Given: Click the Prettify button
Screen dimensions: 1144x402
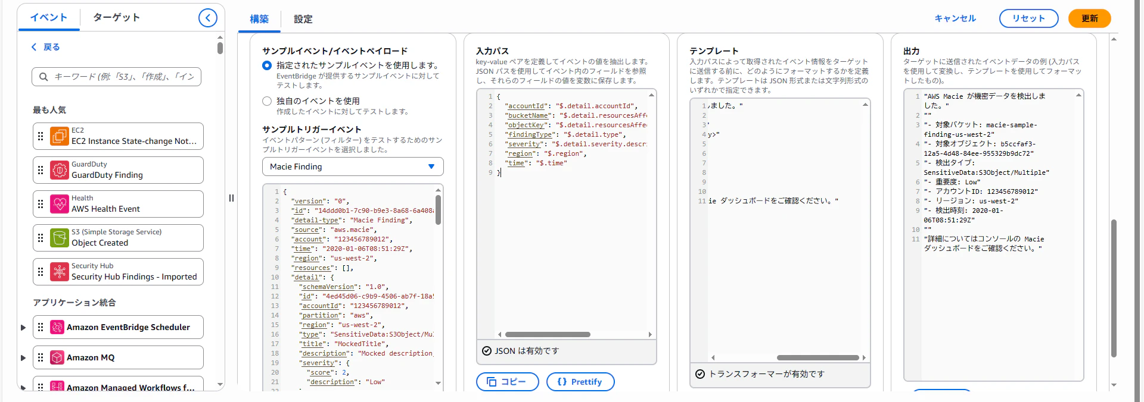Looking at the screenshot, I should pyautogui.click(x=580, y=382).
